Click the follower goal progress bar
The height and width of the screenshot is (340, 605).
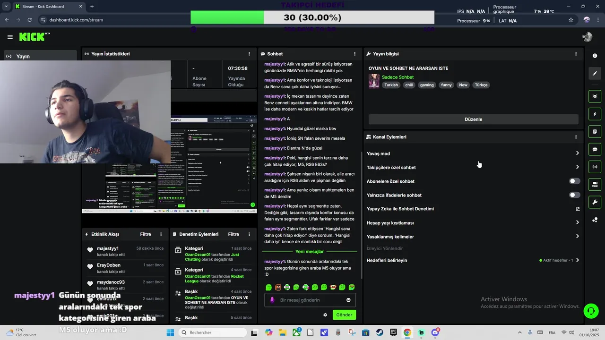(x=312, y=17)
